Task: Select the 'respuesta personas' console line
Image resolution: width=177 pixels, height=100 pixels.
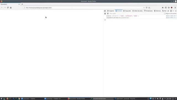Action: (x=118, y=18)
